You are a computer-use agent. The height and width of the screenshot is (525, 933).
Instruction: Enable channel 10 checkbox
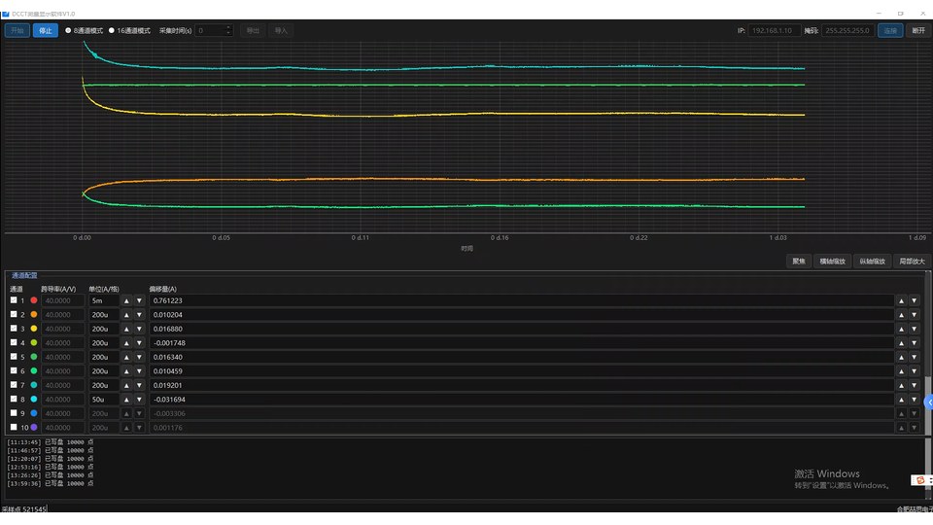pyautogui.click(x=14, y=427)
